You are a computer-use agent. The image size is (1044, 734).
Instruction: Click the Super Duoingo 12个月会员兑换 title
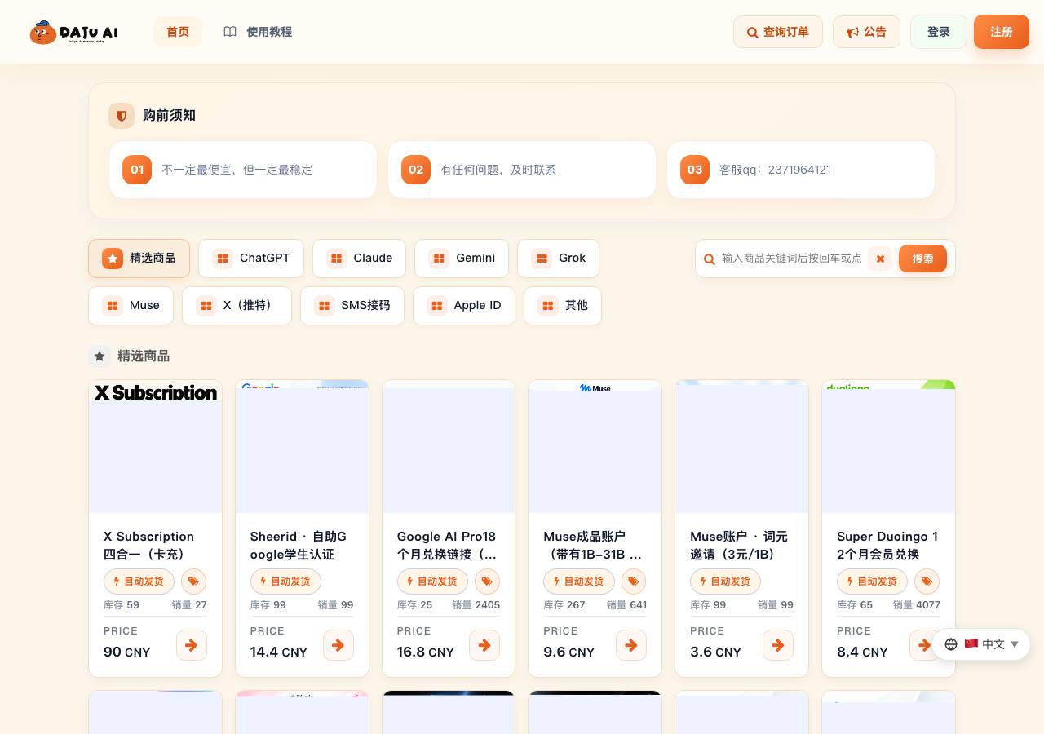(x=887, y=546)
